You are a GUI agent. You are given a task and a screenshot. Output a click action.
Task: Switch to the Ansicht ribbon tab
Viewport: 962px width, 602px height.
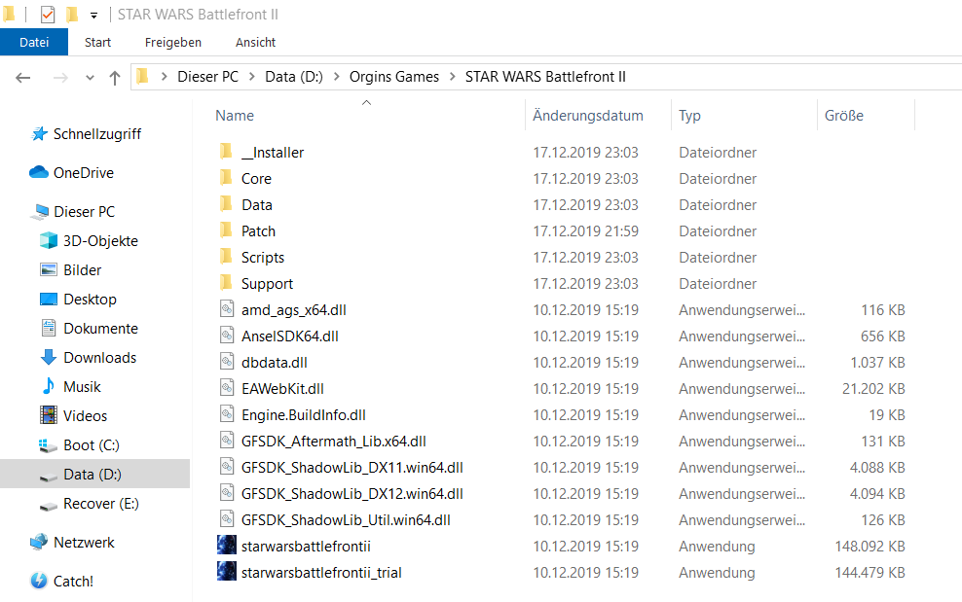(255, 42)
